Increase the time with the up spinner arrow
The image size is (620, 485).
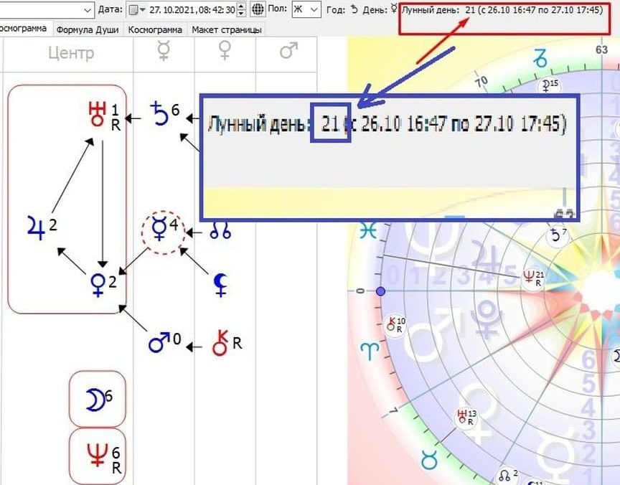[242, 6]
